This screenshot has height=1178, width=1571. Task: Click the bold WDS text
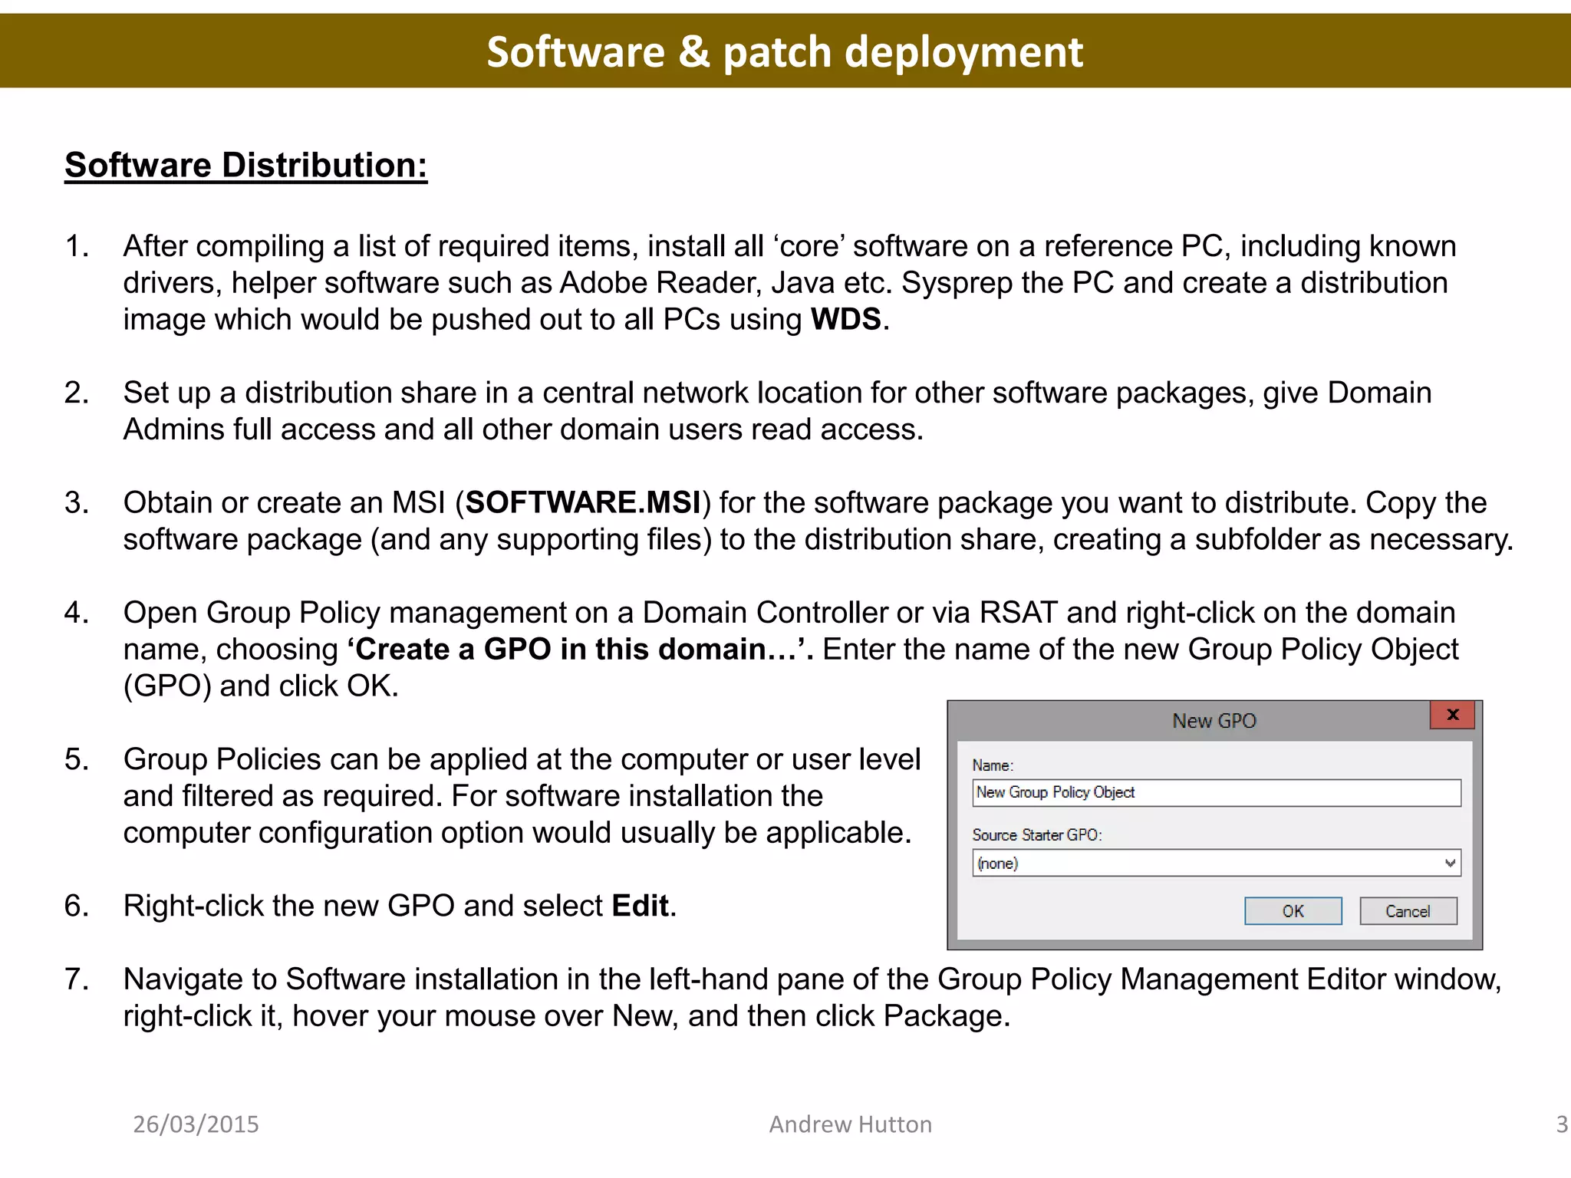click(846, 319)
